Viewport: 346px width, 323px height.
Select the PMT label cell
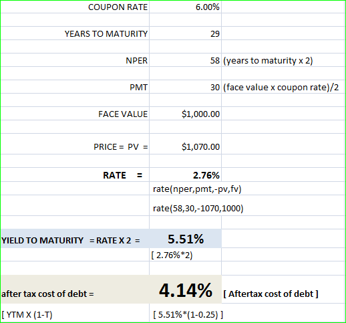point(138,88)
